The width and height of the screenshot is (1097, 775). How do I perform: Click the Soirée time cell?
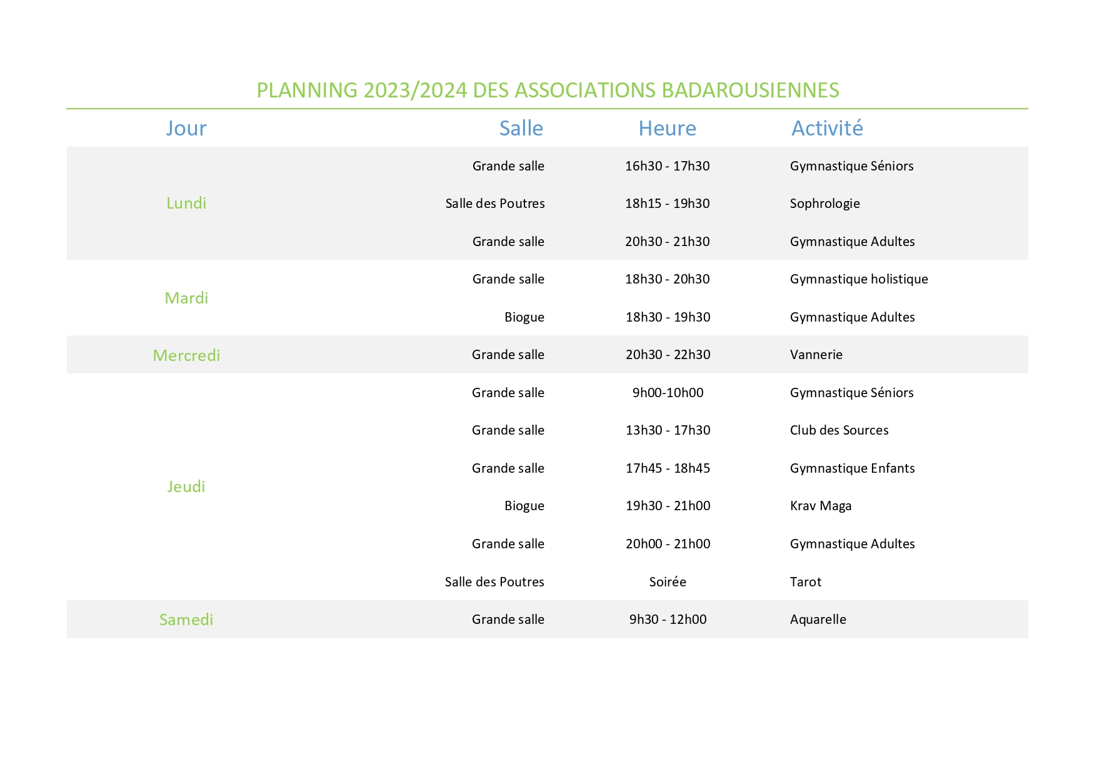(667, 582)
